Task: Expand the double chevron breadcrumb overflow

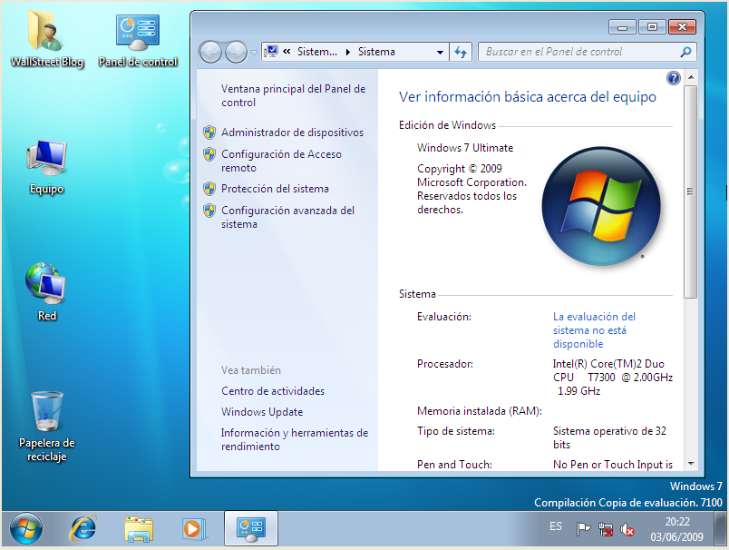Action: pyautogui.click(x=287, y=52)
